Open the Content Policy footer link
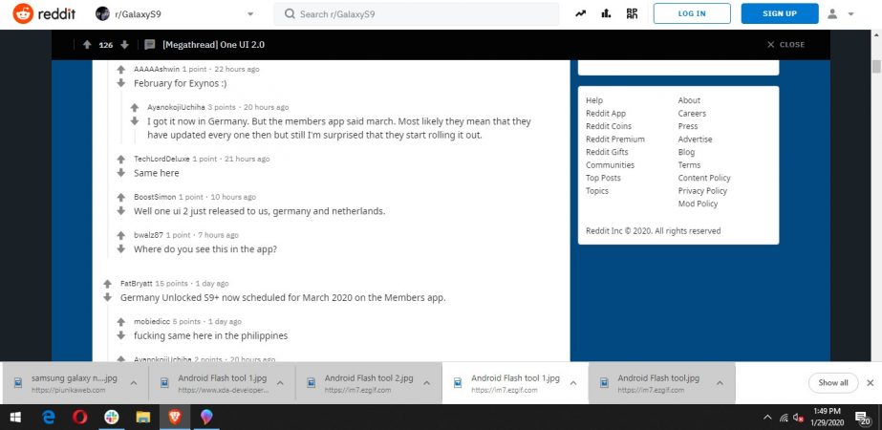Image resolution: width=882 pixels, height=430 pixels. [704, 178]
